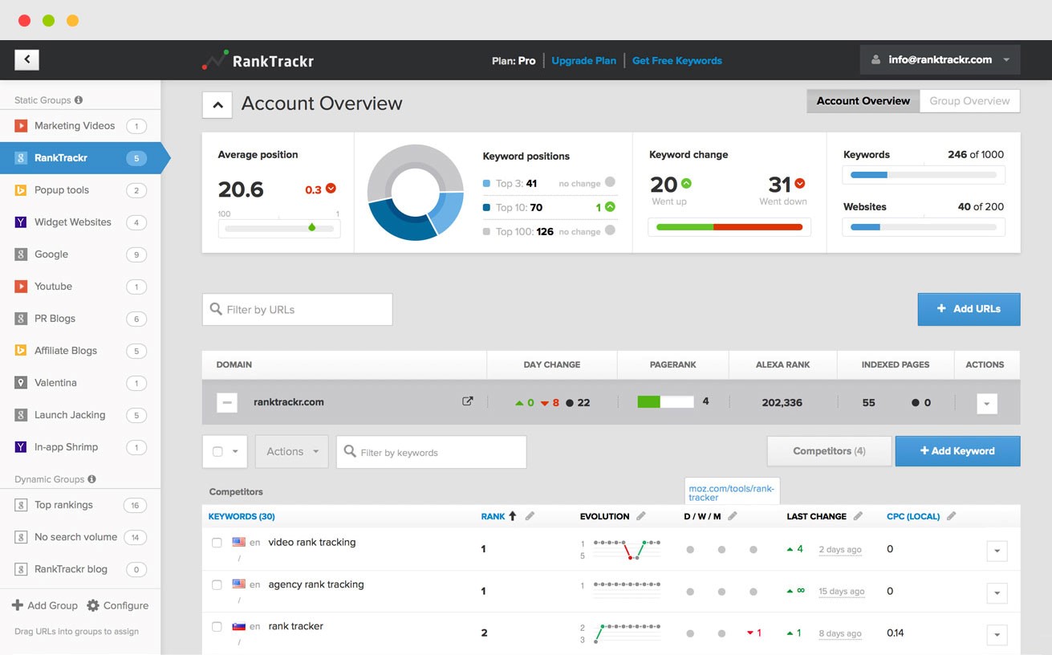1052x655 pixels.
Task: Click the Add Group plus icon
Action: 18,605
